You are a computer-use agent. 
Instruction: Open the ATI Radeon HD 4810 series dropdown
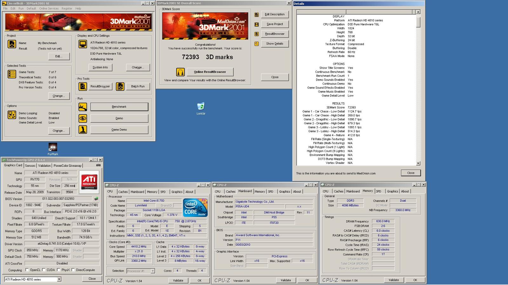click(x=59, y=279)
